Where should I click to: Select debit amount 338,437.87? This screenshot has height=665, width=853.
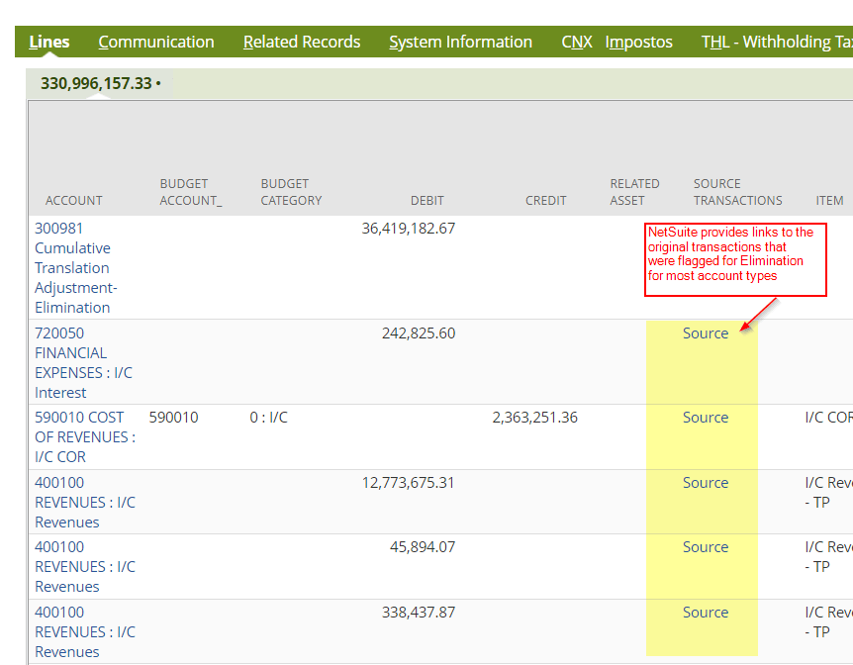coord(419,613)
